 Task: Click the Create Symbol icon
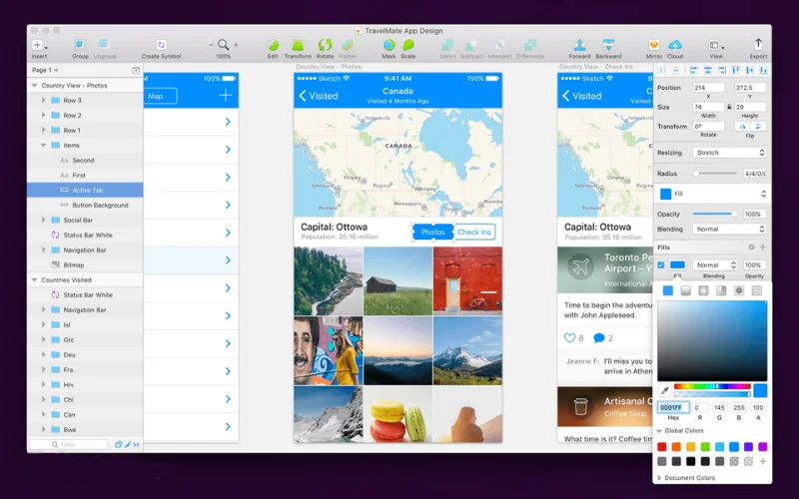[x=161, y=46]
